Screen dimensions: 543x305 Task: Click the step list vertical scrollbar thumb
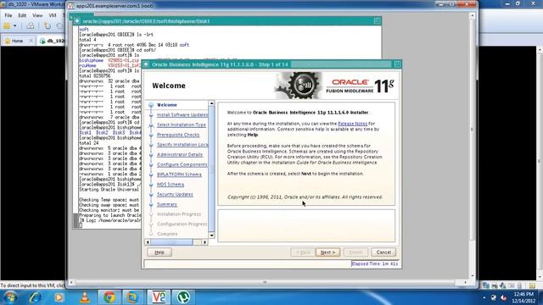pos(211,169)
